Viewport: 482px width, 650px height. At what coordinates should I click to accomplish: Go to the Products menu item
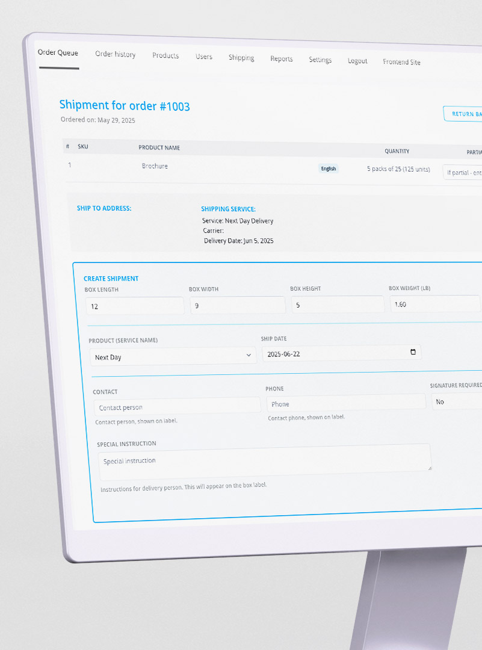[x=165, y=55]
